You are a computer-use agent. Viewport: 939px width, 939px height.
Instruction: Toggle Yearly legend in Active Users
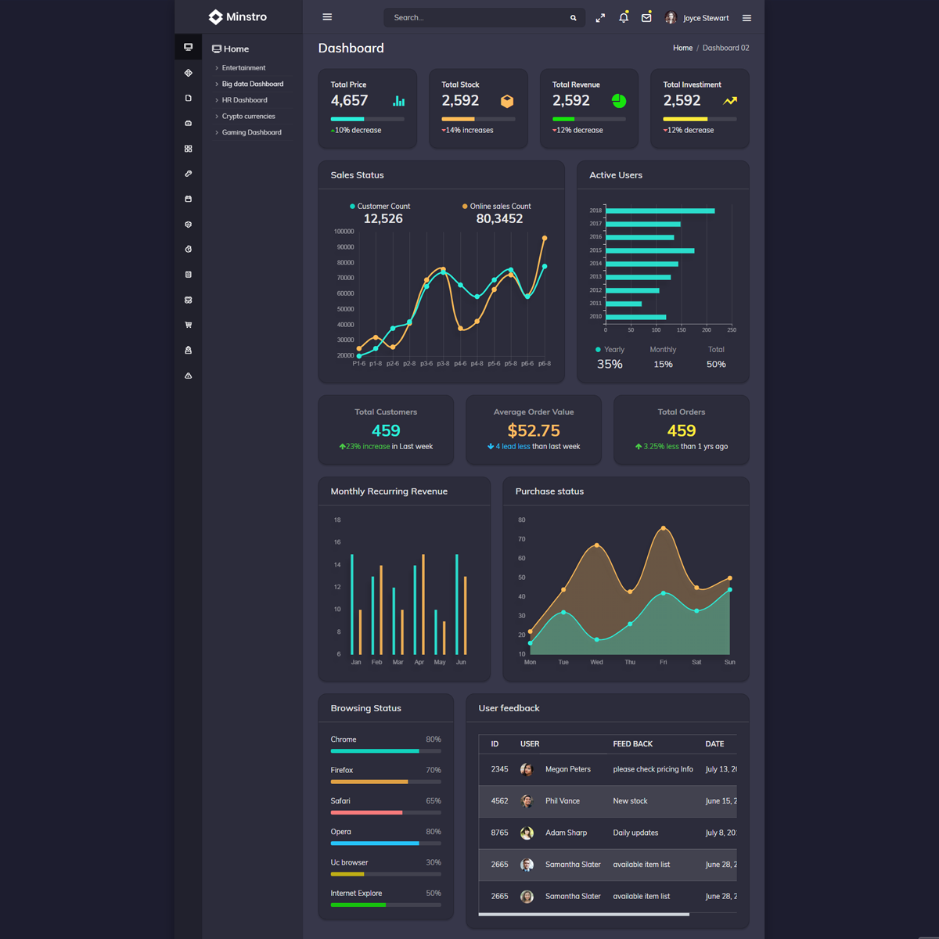(610, 350)
